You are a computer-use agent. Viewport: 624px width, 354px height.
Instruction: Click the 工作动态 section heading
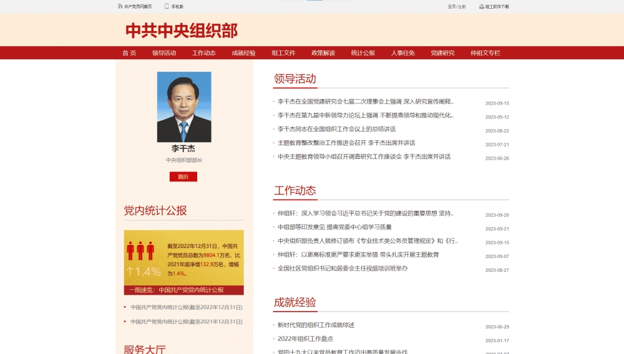tap(295, 191)
